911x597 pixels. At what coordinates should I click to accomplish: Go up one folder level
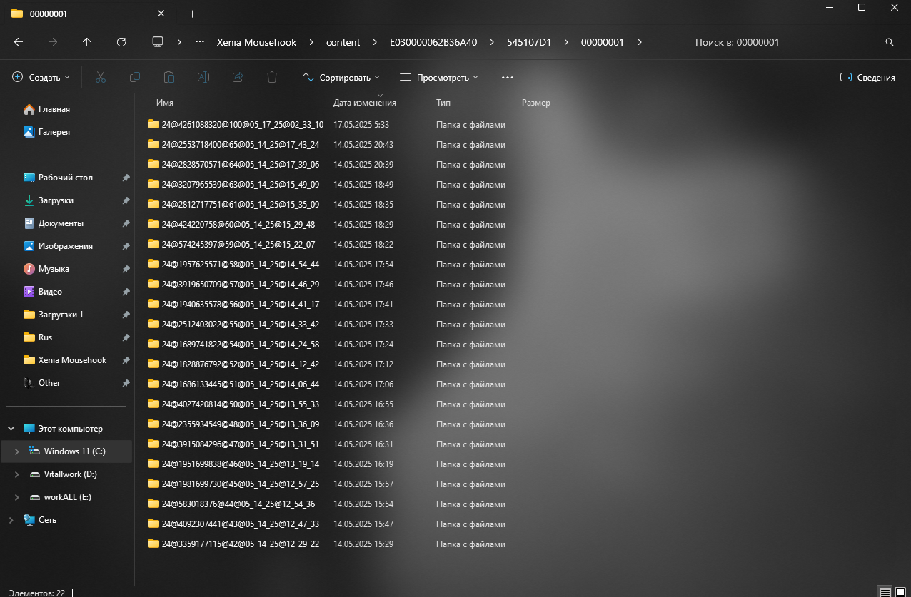[x=87, y=42]
